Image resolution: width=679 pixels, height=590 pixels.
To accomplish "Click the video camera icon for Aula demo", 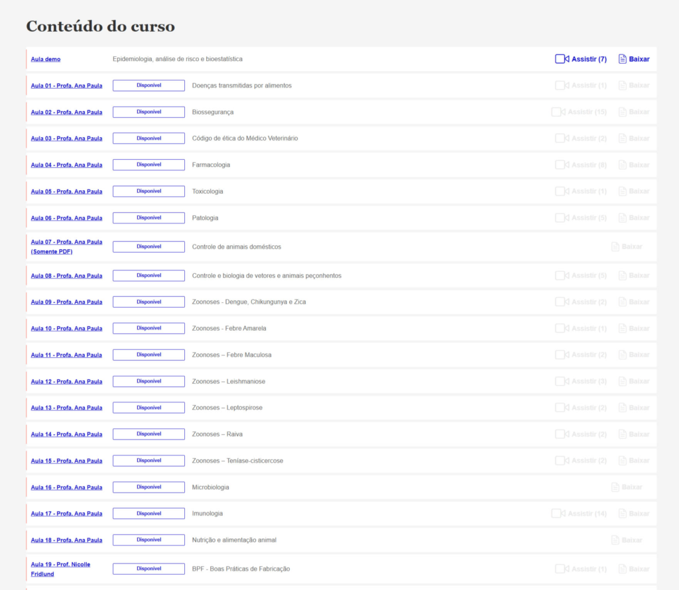I will [x=562, y=59].
